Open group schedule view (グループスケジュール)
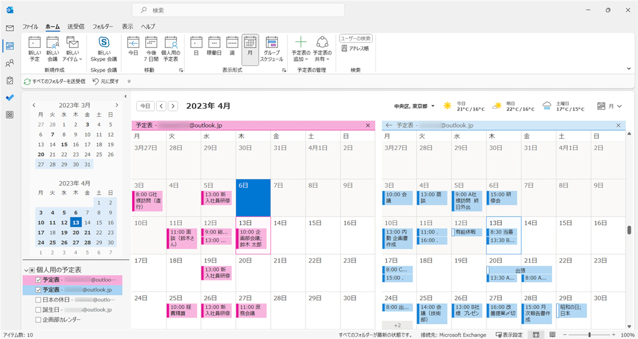 tap(271, 49)
